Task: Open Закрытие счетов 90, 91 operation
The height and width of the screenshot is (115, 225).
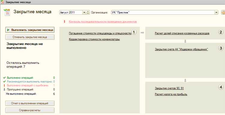Action: (x=169, y=88)
